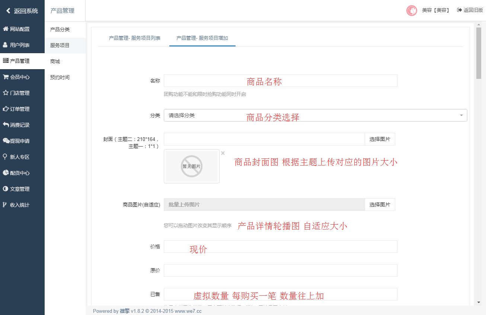Screen dimensions: 486x315
Task: Click the pink user avatar in the header
Action: [x=412, y=10]
